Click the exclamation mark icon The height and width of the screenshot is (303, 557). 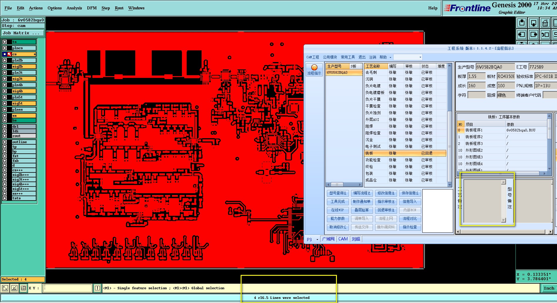click(x=97, y=288)
